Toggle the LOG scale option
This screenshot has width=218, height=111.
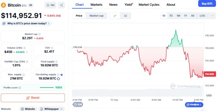tap(202, 16)
